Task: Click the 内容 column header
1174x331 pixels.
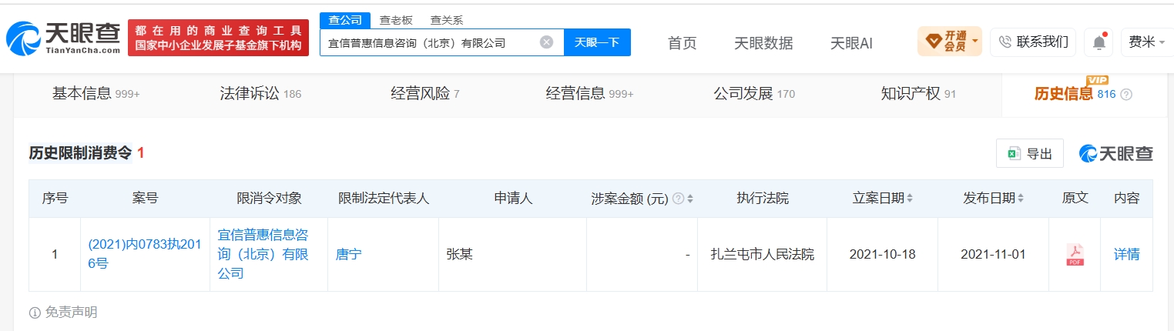Action: click(x=1127, y=199)
